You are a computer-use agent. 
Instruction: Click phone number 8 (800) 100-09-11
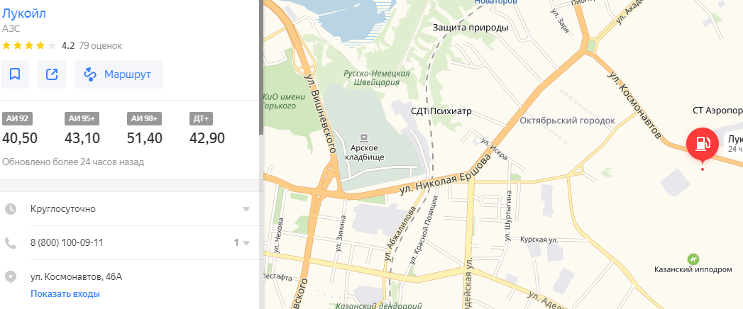[67, 243]
